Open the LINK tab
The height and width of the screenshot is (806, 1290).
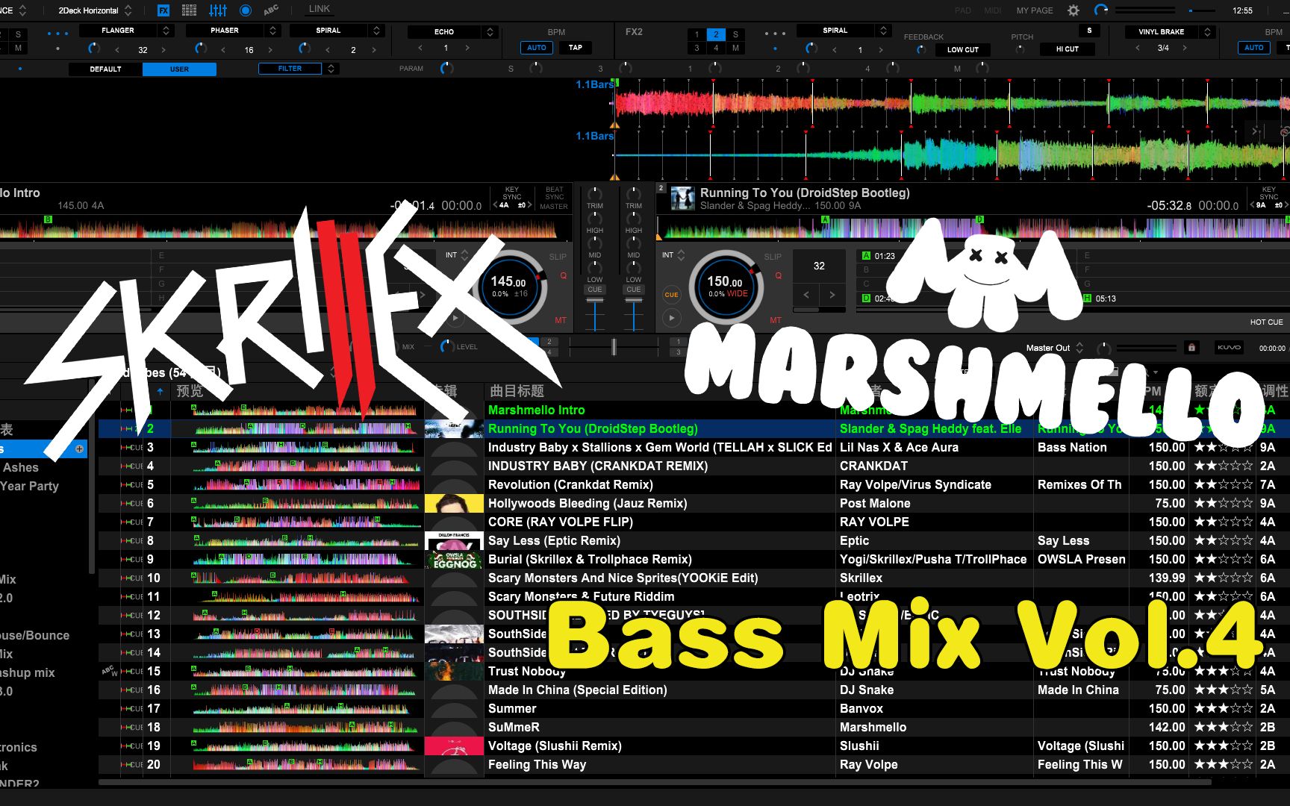[320, 9]
